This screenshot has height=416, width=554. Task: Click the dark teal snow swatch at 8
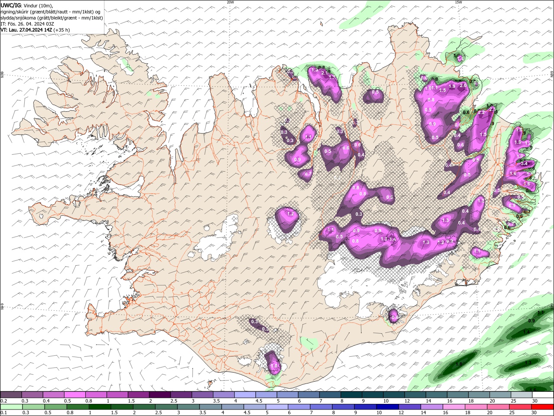click(351, 395)
